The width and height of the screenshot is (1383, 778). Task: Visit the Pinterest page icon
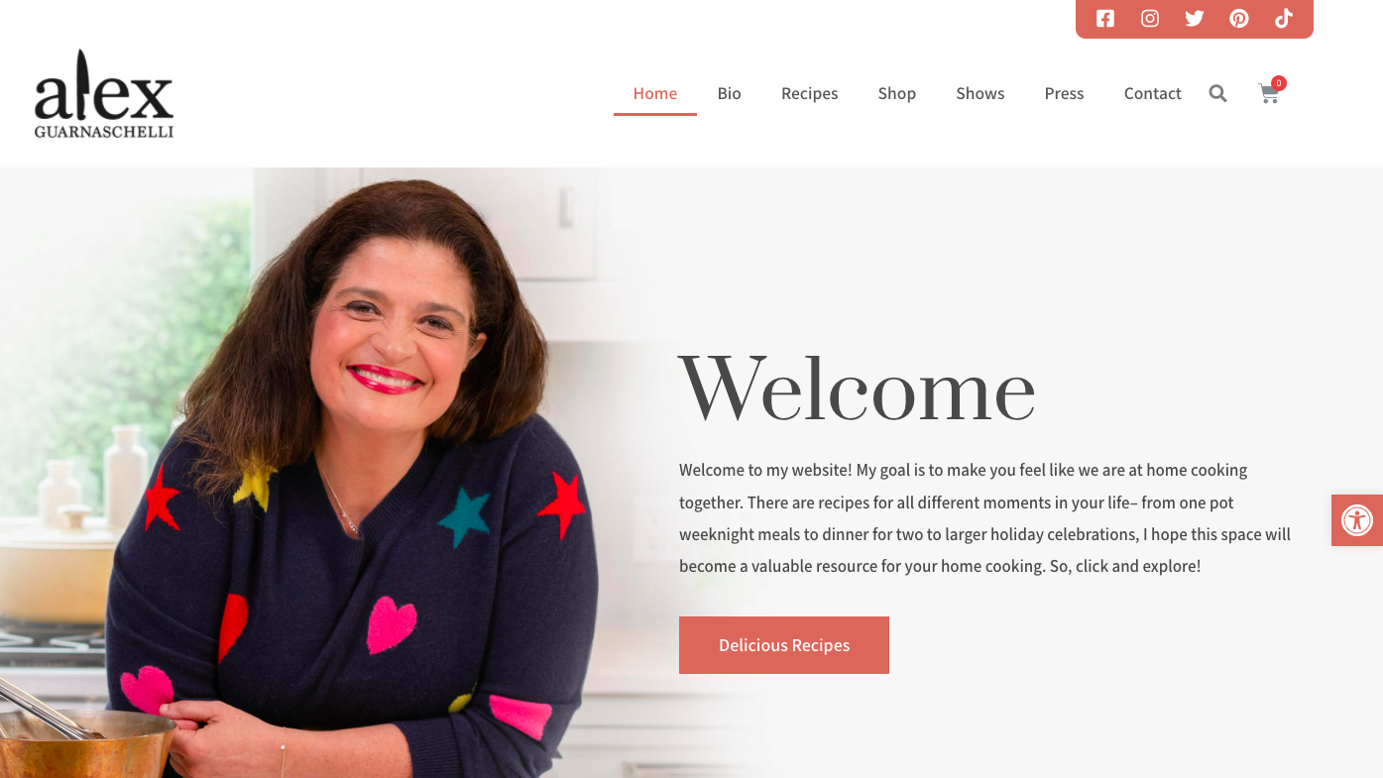pos(1239,19)
